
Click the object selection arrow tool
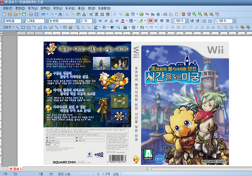[77, 27]
